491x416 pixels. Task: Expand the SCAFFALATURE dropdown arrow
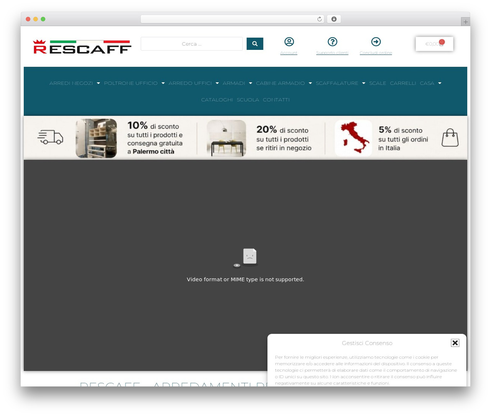point(364,83)
